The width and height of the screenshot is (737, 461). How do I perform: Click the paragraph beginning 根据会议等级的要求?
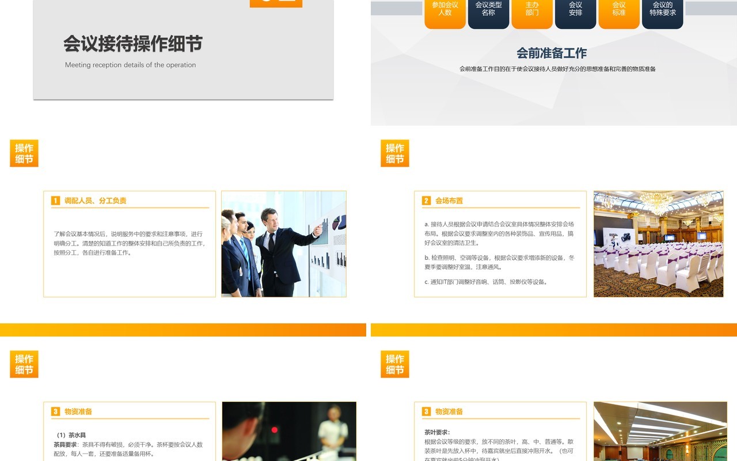click(x=499, y=451)
